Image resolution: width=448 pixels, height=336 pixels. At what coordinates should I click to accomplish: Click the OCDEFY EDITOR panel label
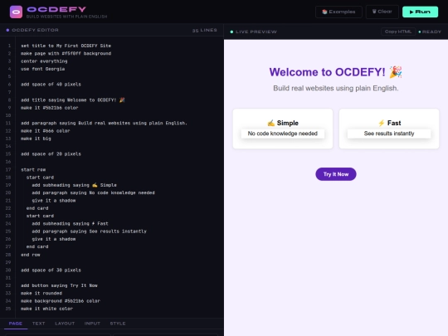tap(35, 30)
